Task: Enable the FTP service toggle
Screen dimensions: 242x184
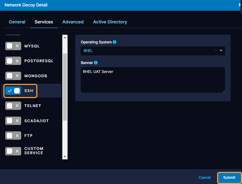Action: point(13,135)
